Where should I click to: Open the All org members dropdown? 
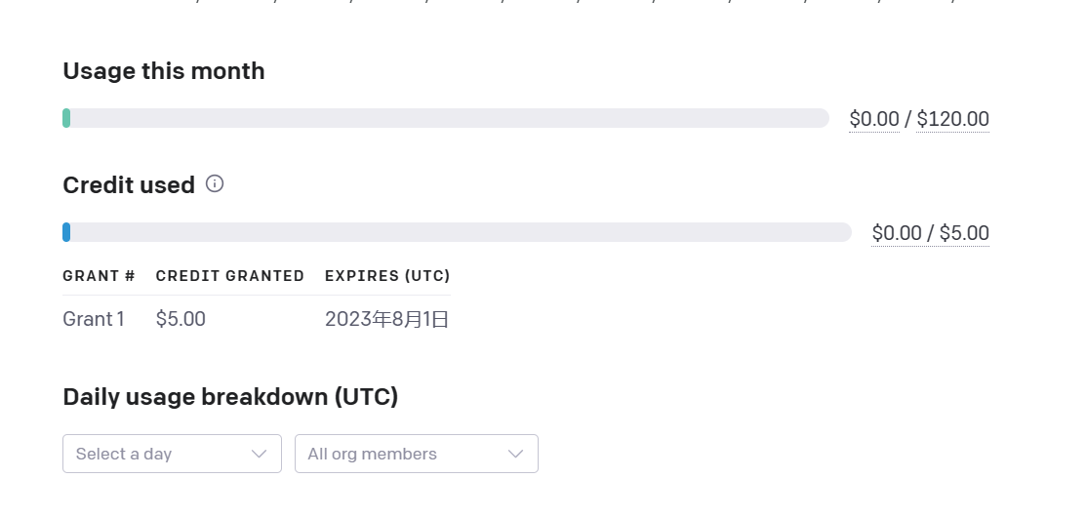click(416, 454)
